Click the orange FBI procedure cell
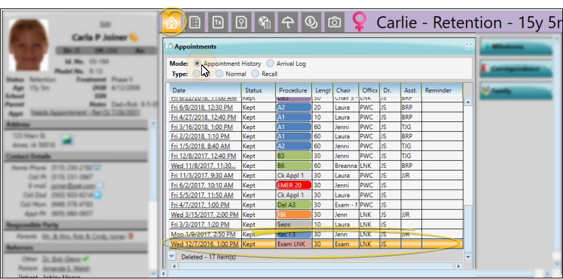 [x=294, y=214]
